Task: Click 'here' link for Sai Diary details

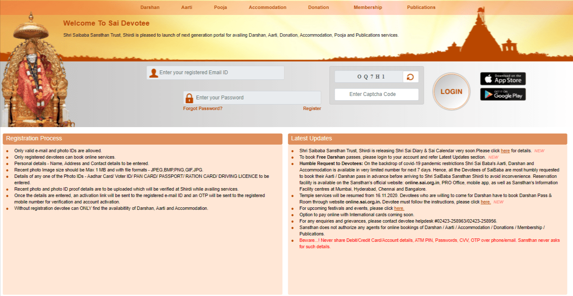Action: tap(505, 151)
